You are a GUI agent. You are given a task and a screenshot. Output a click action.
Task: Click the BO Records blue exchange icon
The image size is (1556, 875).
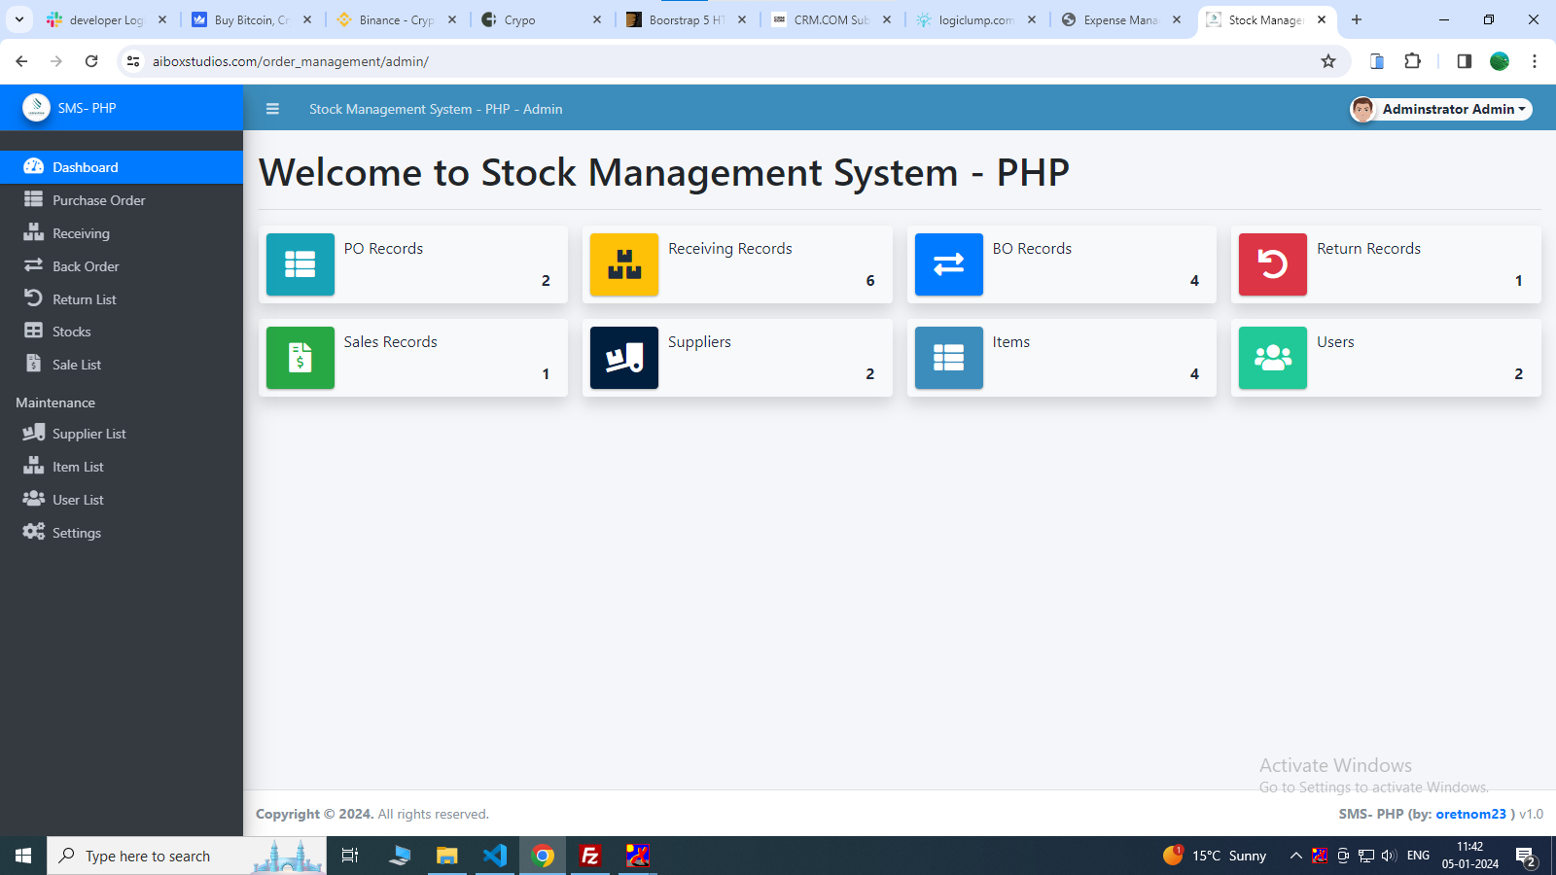pyautogui.click(x=949, y=264)
